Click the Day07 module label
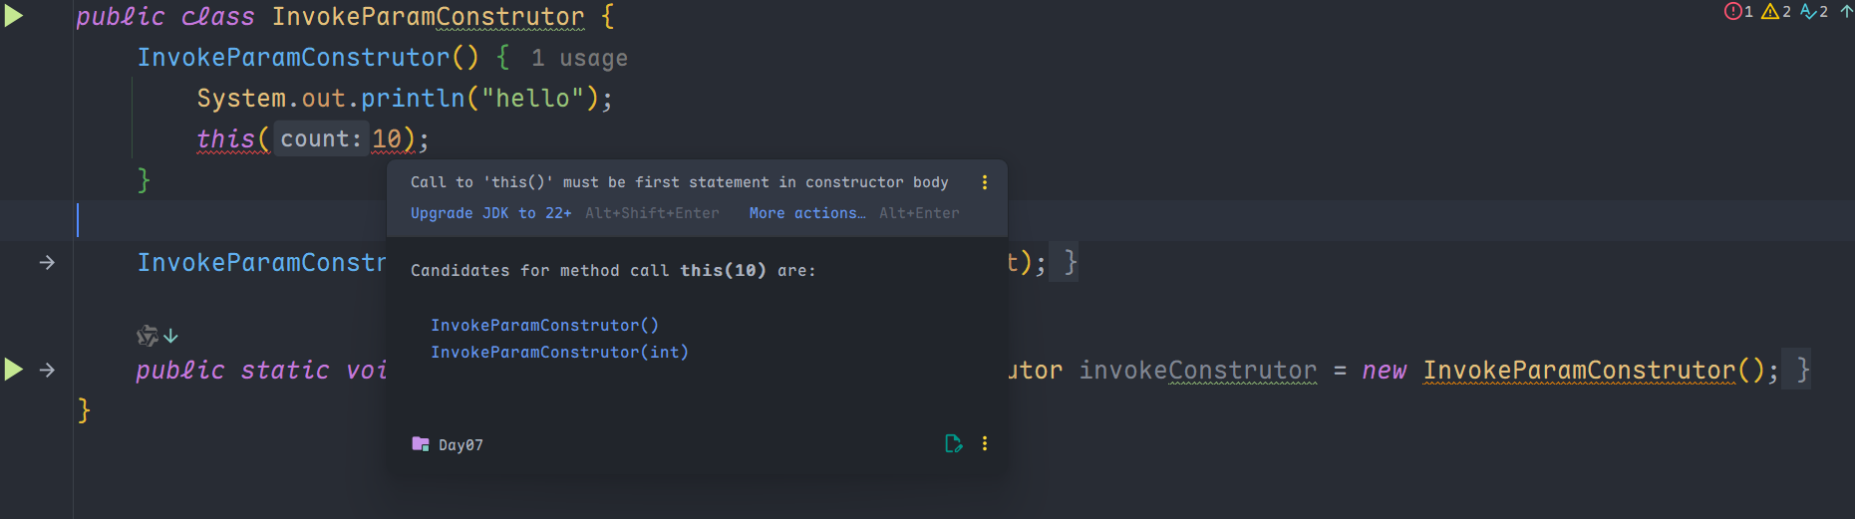The image size is (1855, 519). pos(460,445)
